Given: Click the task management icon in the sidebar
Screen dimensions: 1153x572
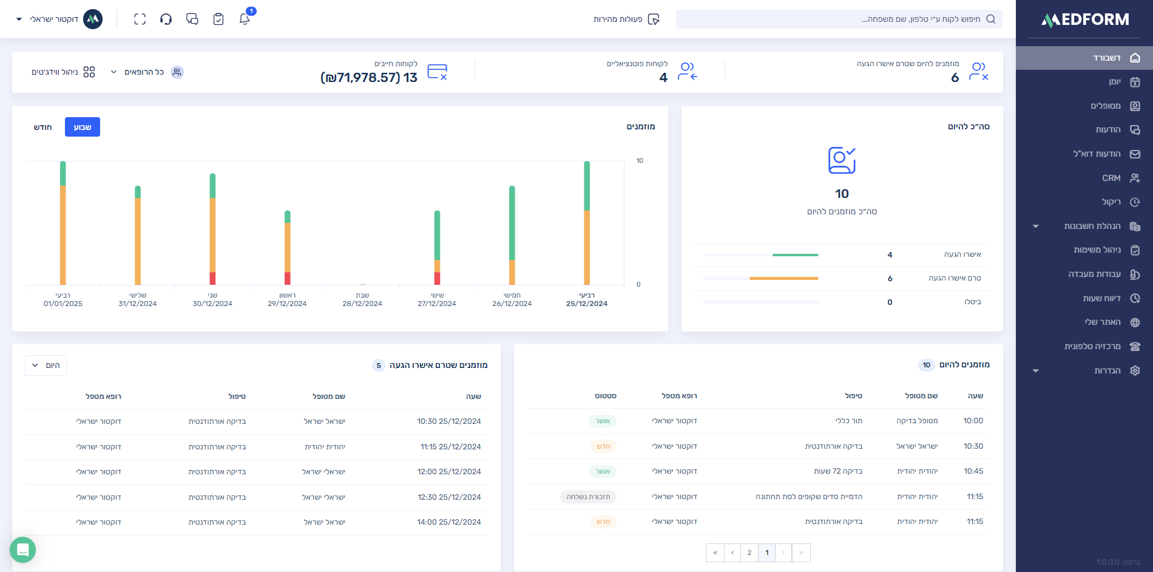Looking at the screenshot, I should coord(1135,250).
